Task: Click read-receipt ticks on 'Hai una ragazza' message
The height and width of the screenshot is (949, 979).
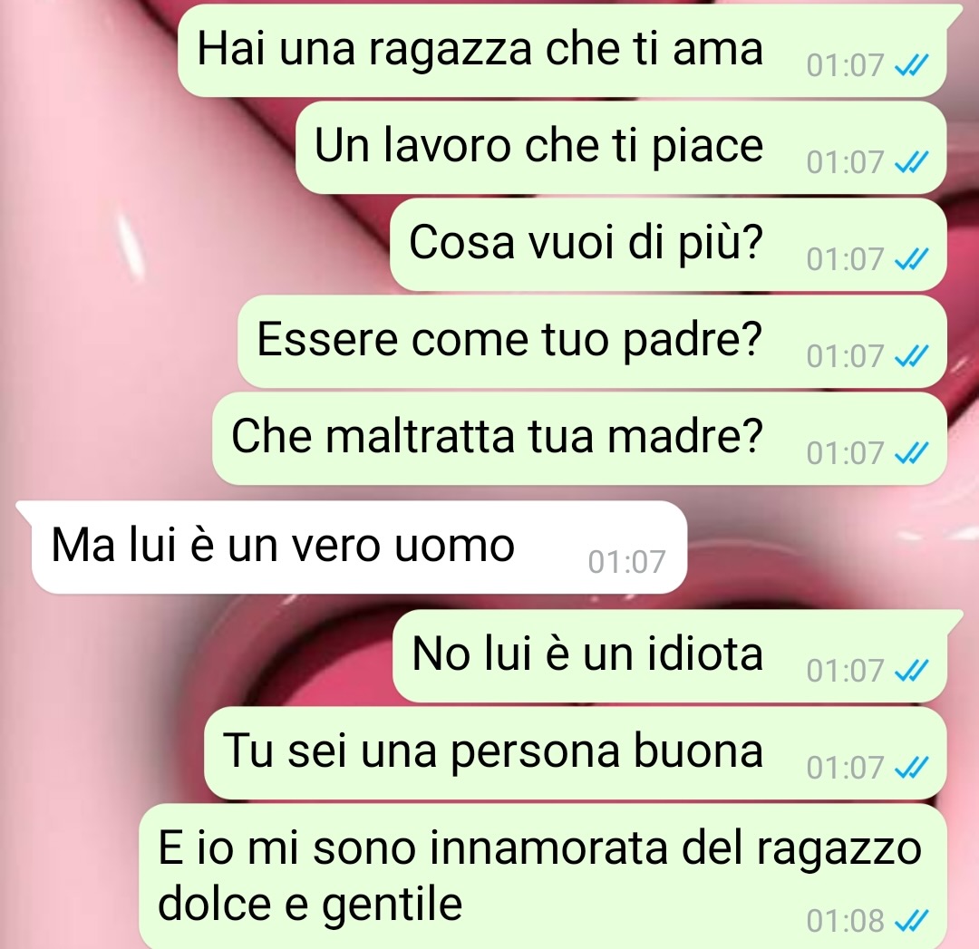Action: tap(912, 65)
